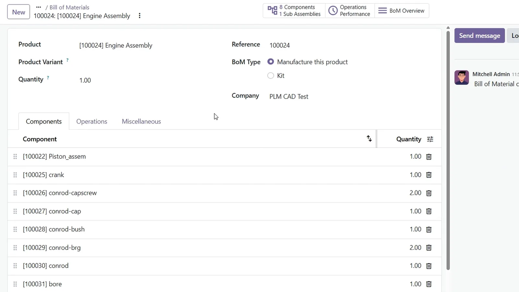The height and width of the screenshot is (292, 519).
Task: Switch to Operations tab
Action: (x=92, y=121)
